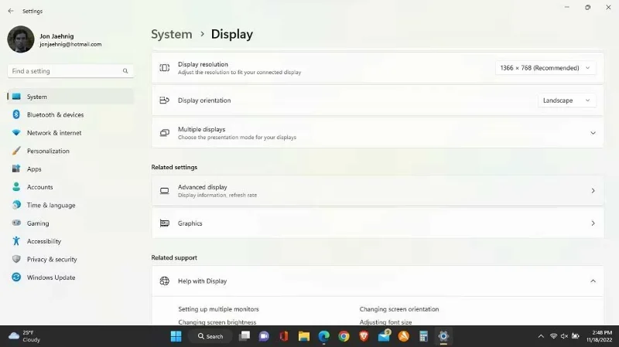
Task: Open Setting up multiple monitors link
Action: [x=218, y=309]
